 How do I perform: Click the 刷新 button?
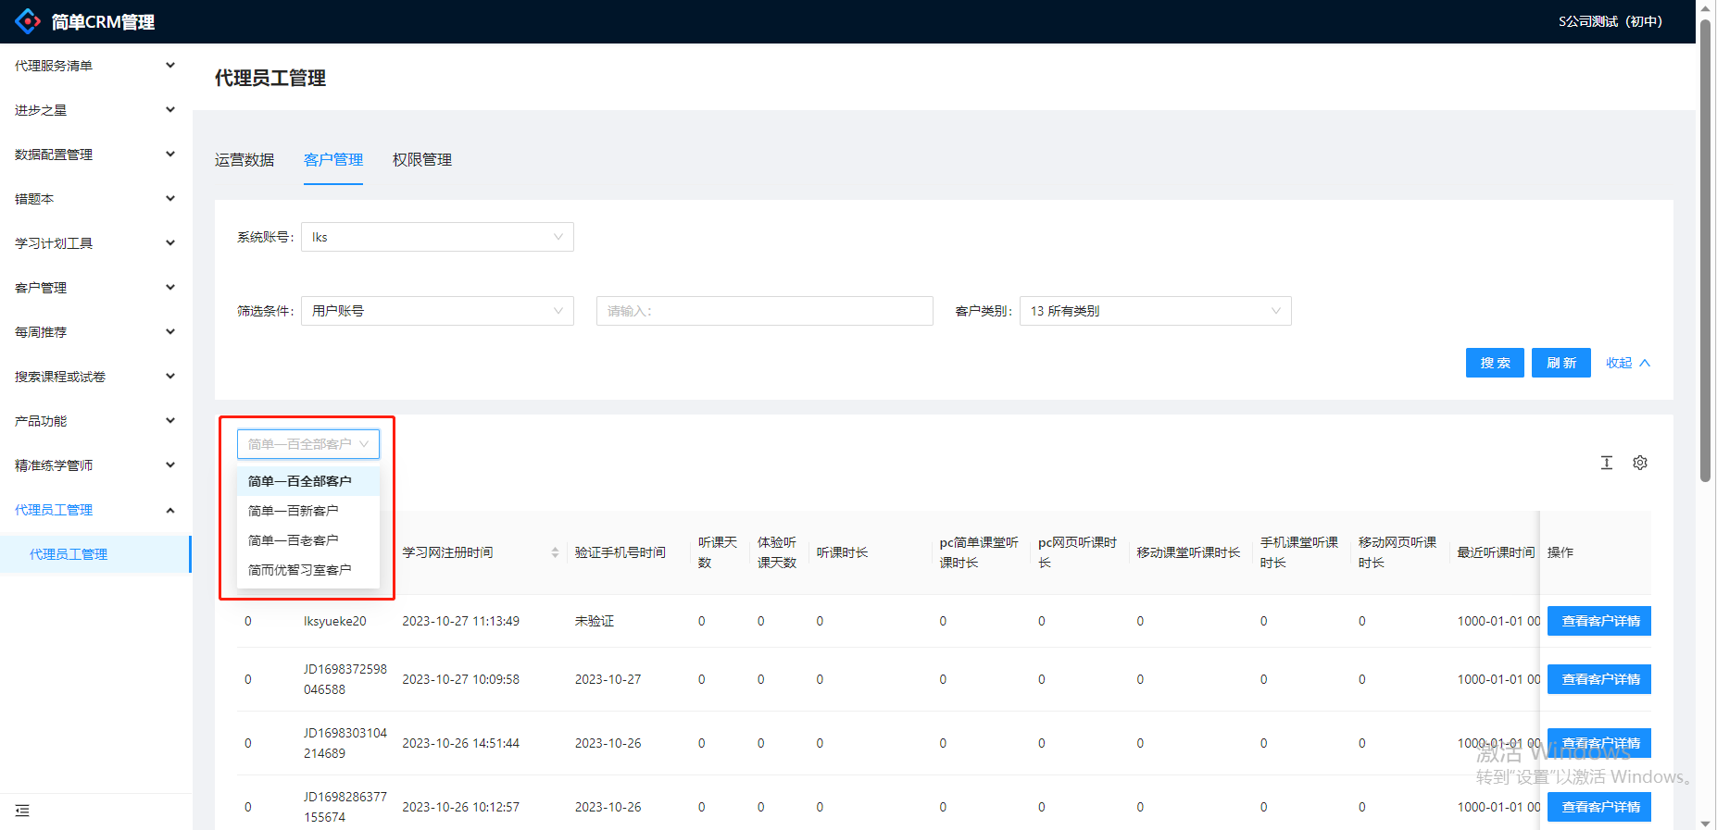click(x=1560, y=363)
